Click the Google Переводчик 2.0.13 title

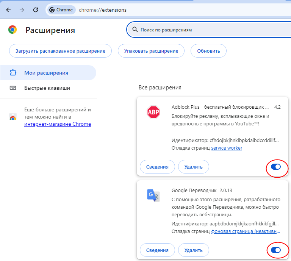[x=202, y=190]
